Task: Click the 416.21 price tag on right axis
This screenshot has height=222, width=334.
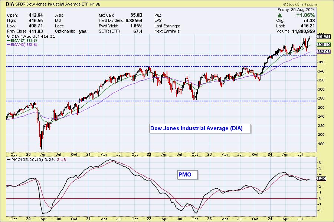Action: (x=324, y=37)
